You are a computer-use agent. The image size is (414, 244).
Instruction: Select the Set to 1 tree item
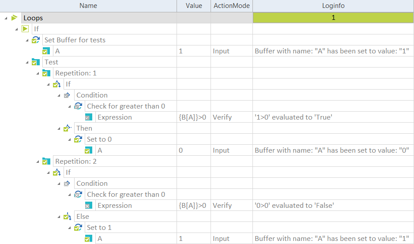pos(99,228)
